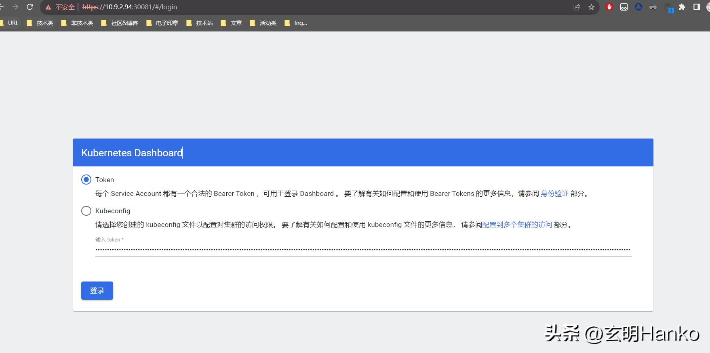The height and width of the screenshot is (353, 710).
Task: Open the 活动类 bookmark folder
Action: coord(263,23)
